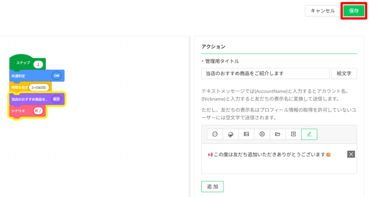371x197 pixels.
Task: Click the 管理用タイトル label
Action: pos(222,61)
